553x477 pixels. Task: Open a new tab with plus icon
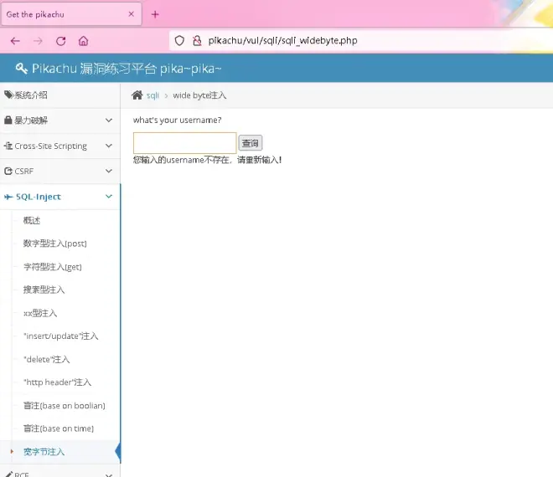(155, 14)
